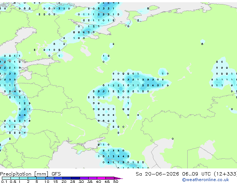The height and width of the screenshot is (183, 237).
Task: Click the 2–5 mm legend color box
Action: pos(32,178)
